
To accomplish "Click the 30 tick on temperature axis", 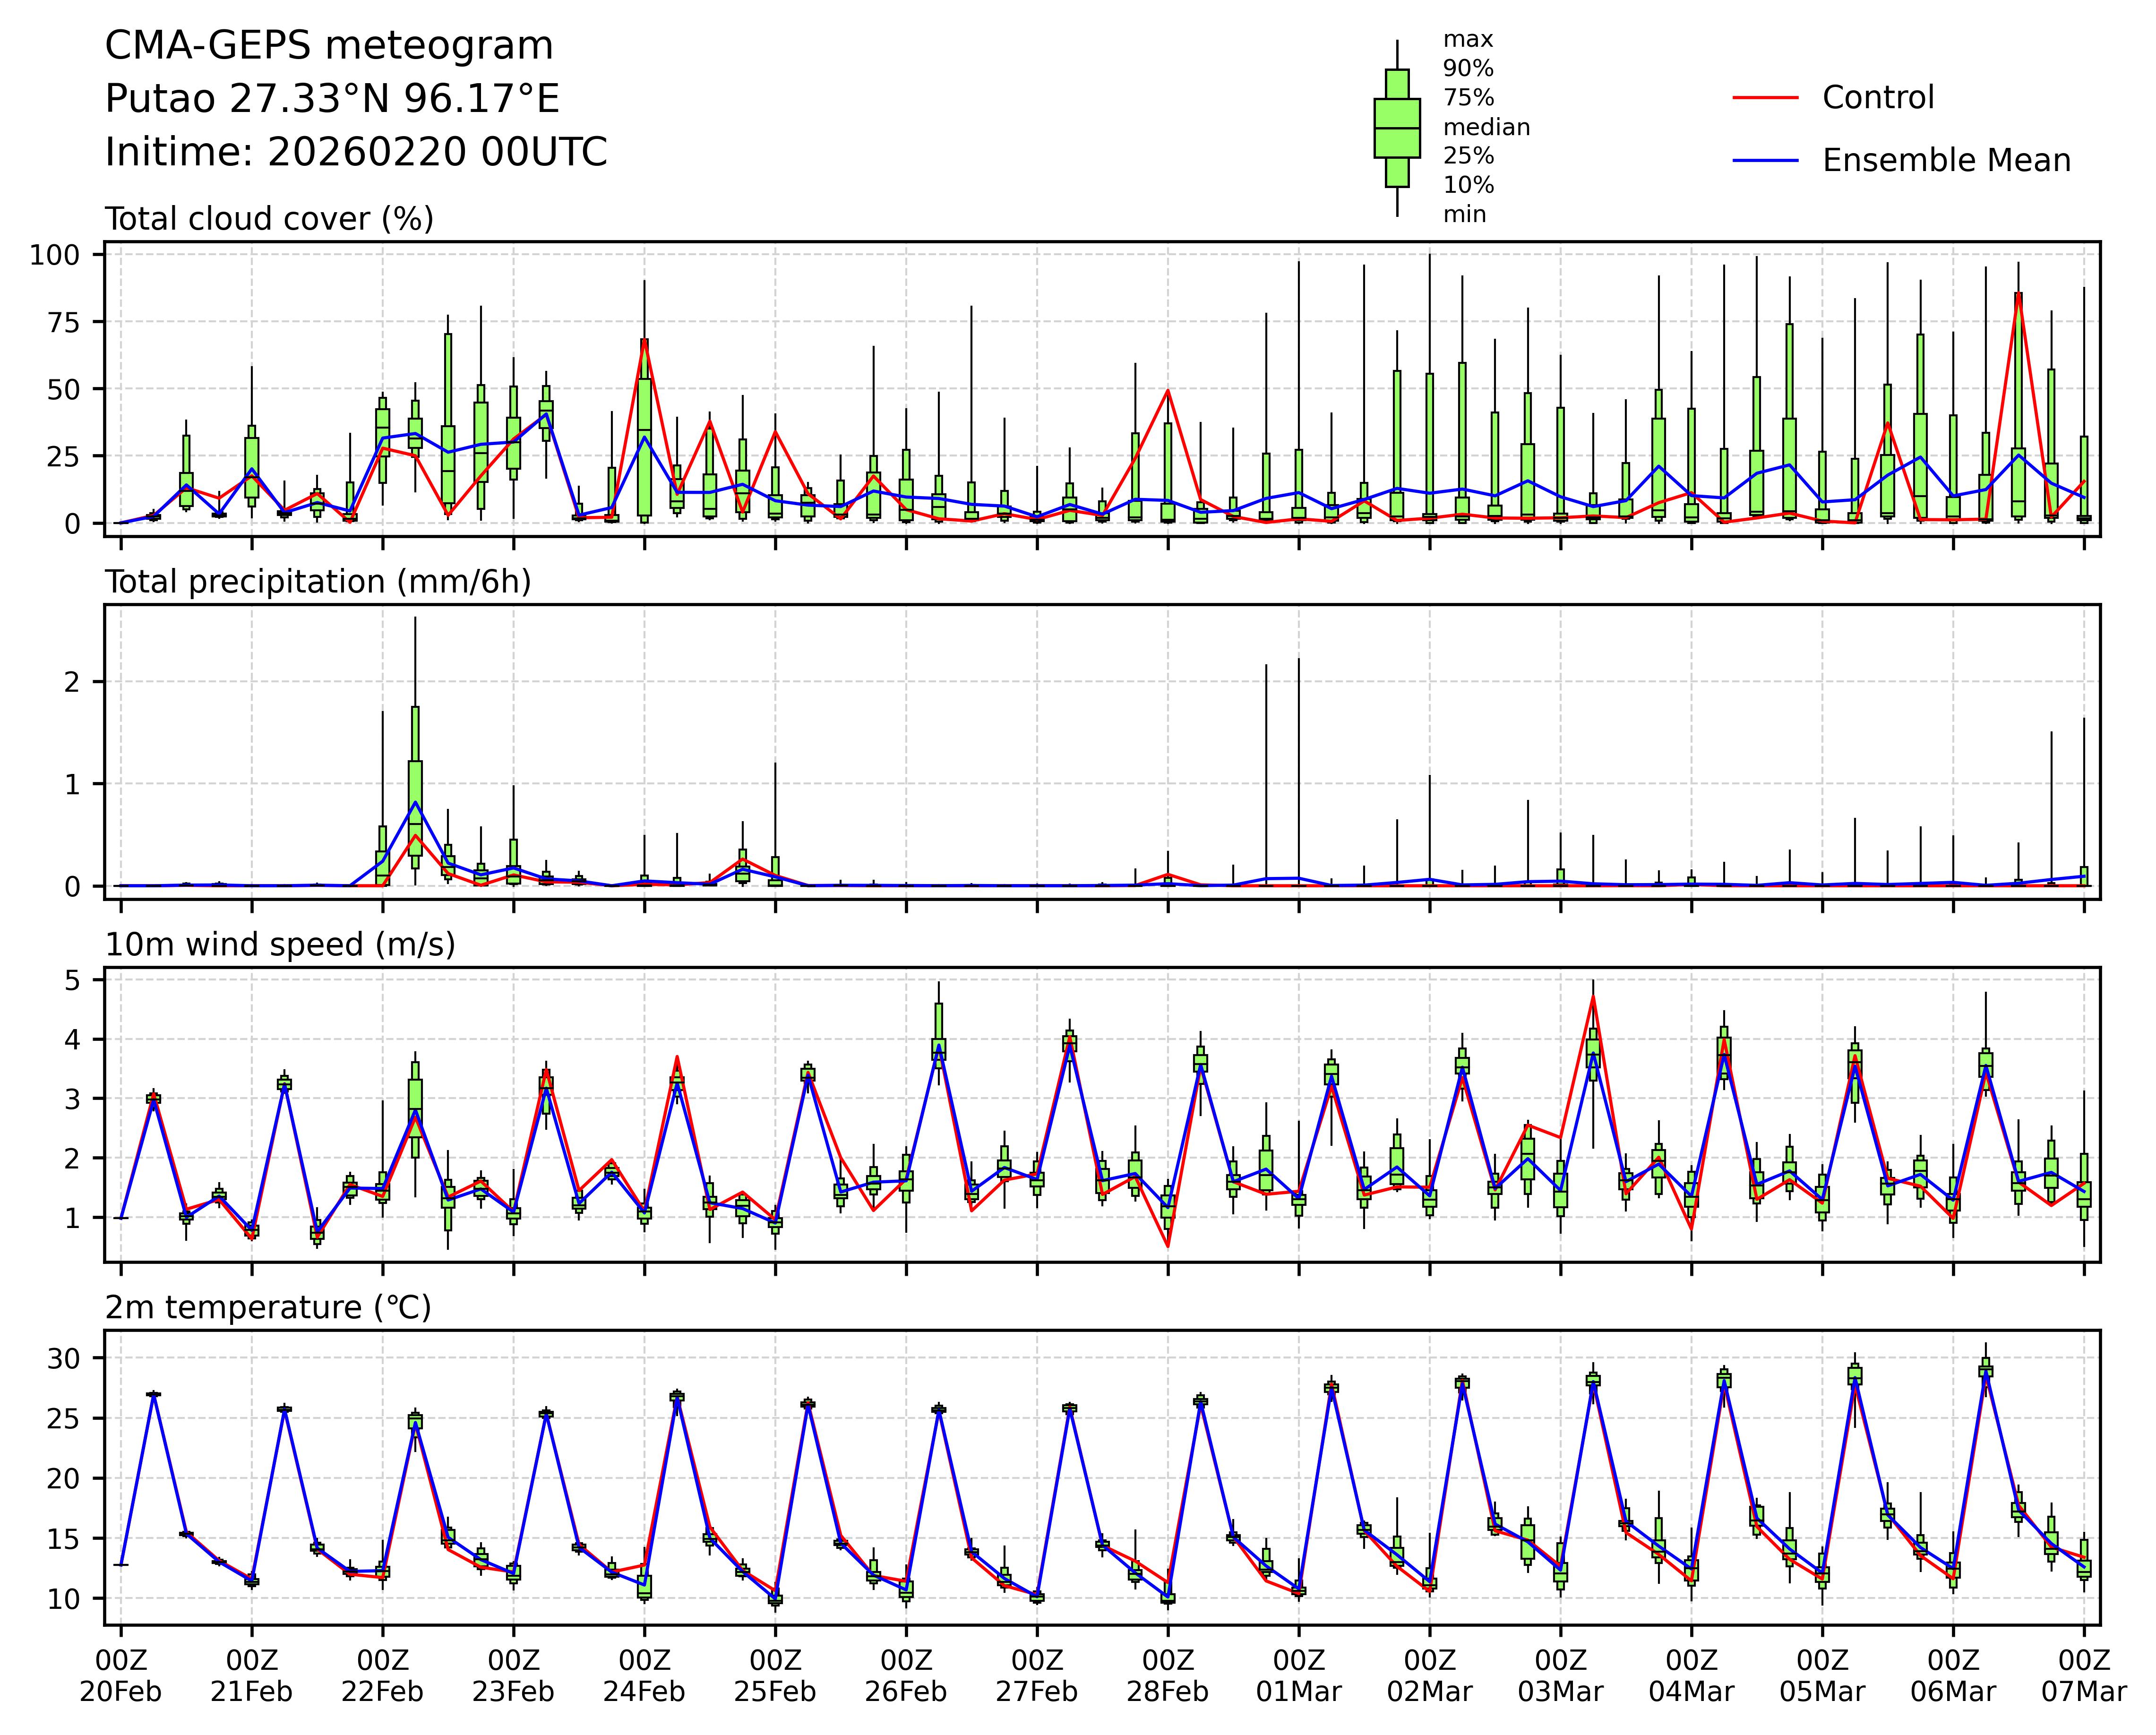I will [x=64, y=1358].
